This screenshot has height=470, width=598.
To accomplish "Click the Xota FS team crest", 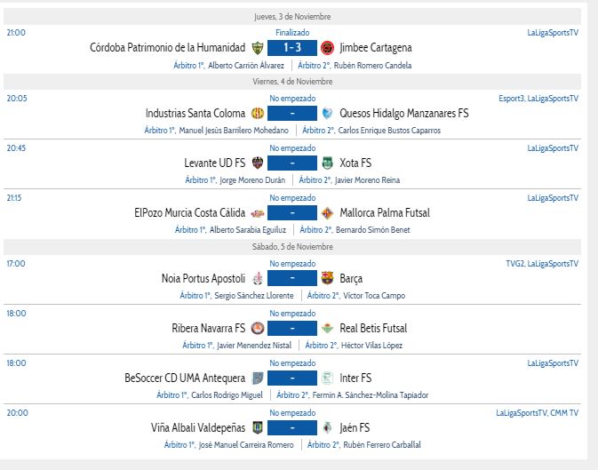I will point(327,163).
